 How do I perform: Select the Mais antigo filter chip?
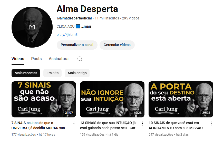click(77, 73)
